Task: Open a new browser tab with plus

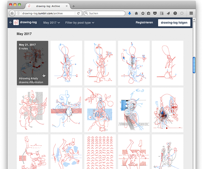Action: pos(73,6)
